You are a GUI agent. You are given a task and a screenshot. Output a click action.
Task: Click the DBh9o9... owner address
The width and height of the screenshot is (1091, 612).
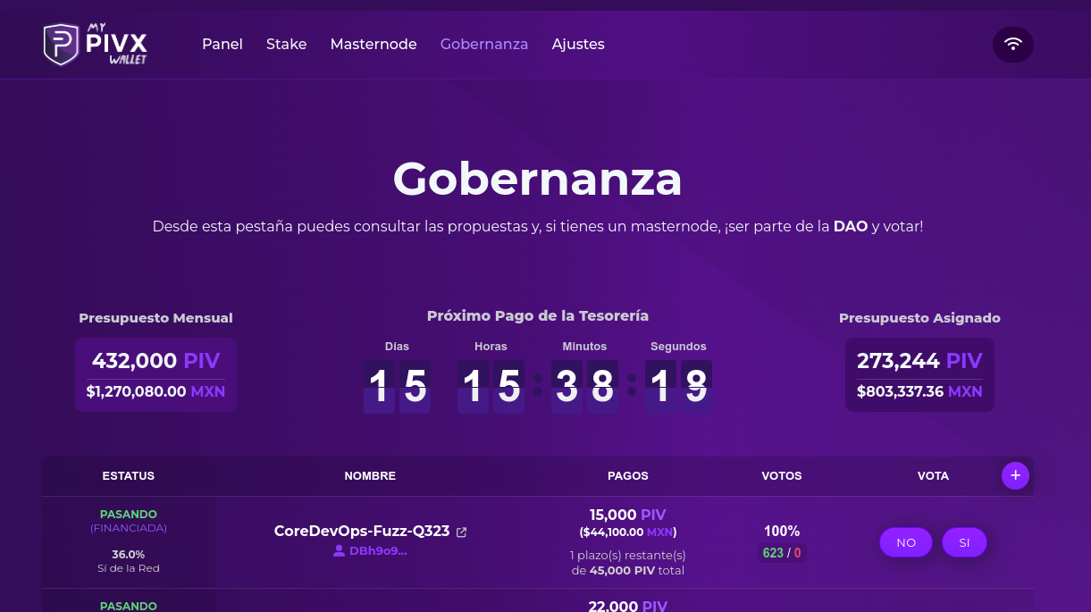378,551
